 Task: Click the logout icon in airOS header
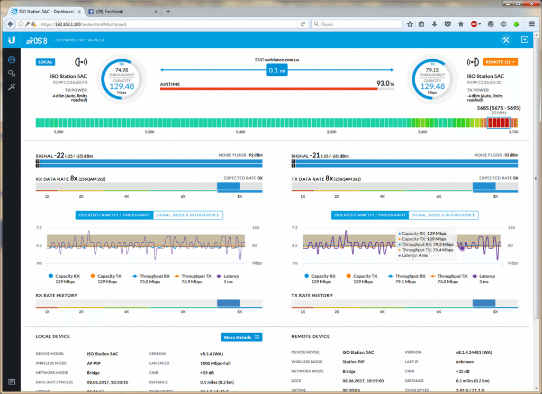pyautogui.click(x=525, y=40)
